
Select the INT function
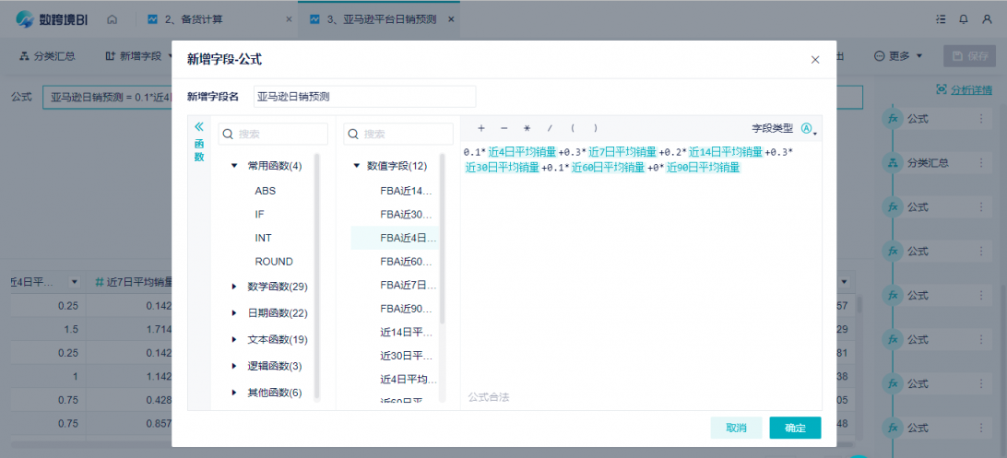(264, 238)
